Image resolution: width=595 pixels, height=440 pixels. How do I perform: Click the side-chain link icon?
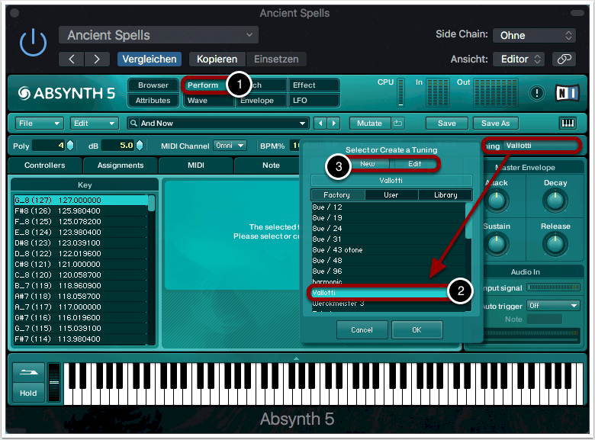[564, 59]
